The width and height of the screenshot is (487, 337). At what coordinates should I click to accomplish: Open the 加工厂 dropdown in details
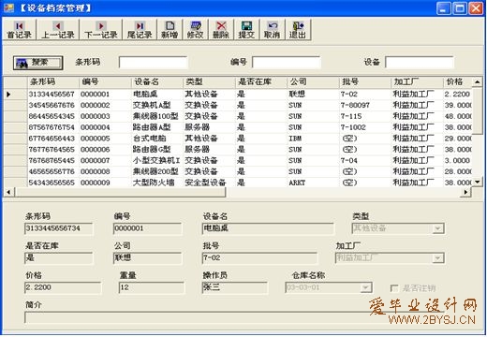pos(437,258)
